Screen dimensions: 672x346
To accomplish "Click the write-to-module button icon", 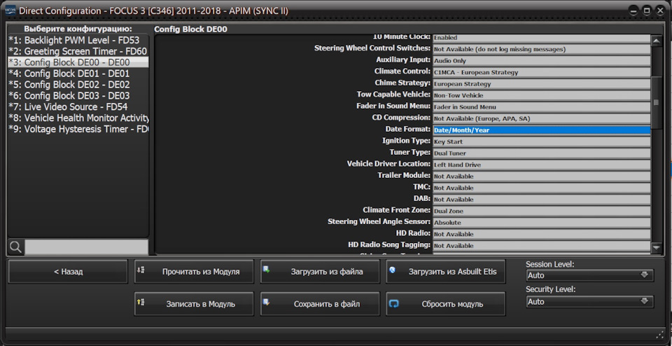I will pyautogui.click(x=141, y=303).
